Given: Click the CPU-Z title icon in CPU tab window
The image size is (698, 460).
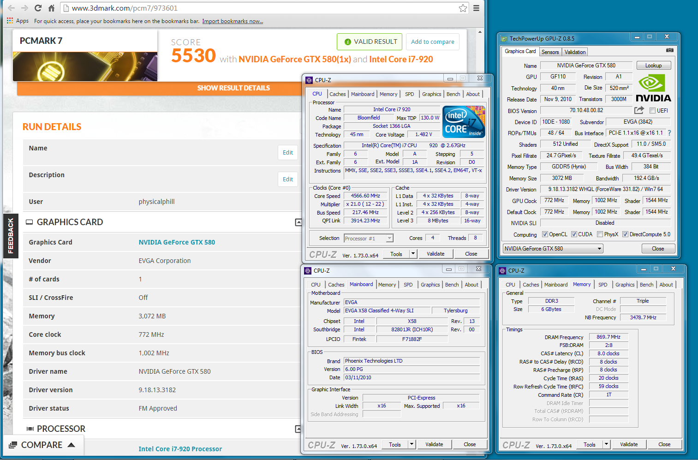Looking at the screenshot, I should (x=309, y=80).
